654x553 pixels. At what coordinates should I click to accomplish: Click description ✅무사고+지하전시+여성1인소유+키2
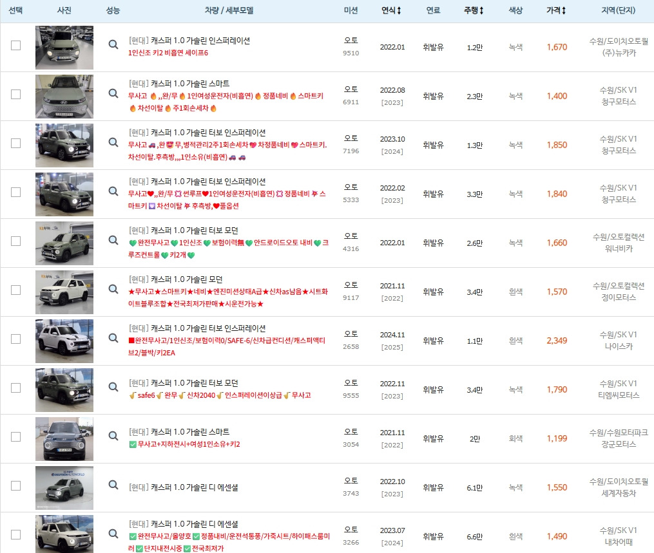click(185, 444)
